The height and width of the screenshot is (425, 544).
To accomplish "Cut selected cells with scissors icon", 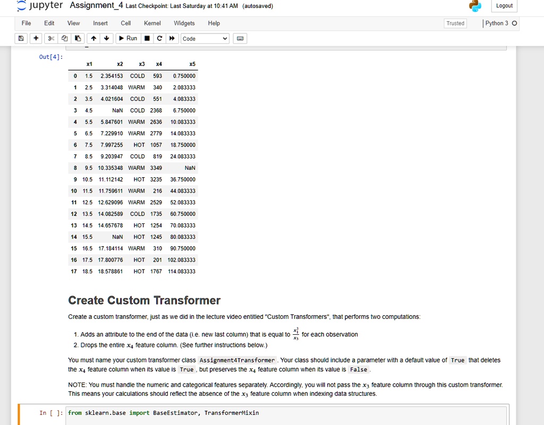I will coord(51,38).
